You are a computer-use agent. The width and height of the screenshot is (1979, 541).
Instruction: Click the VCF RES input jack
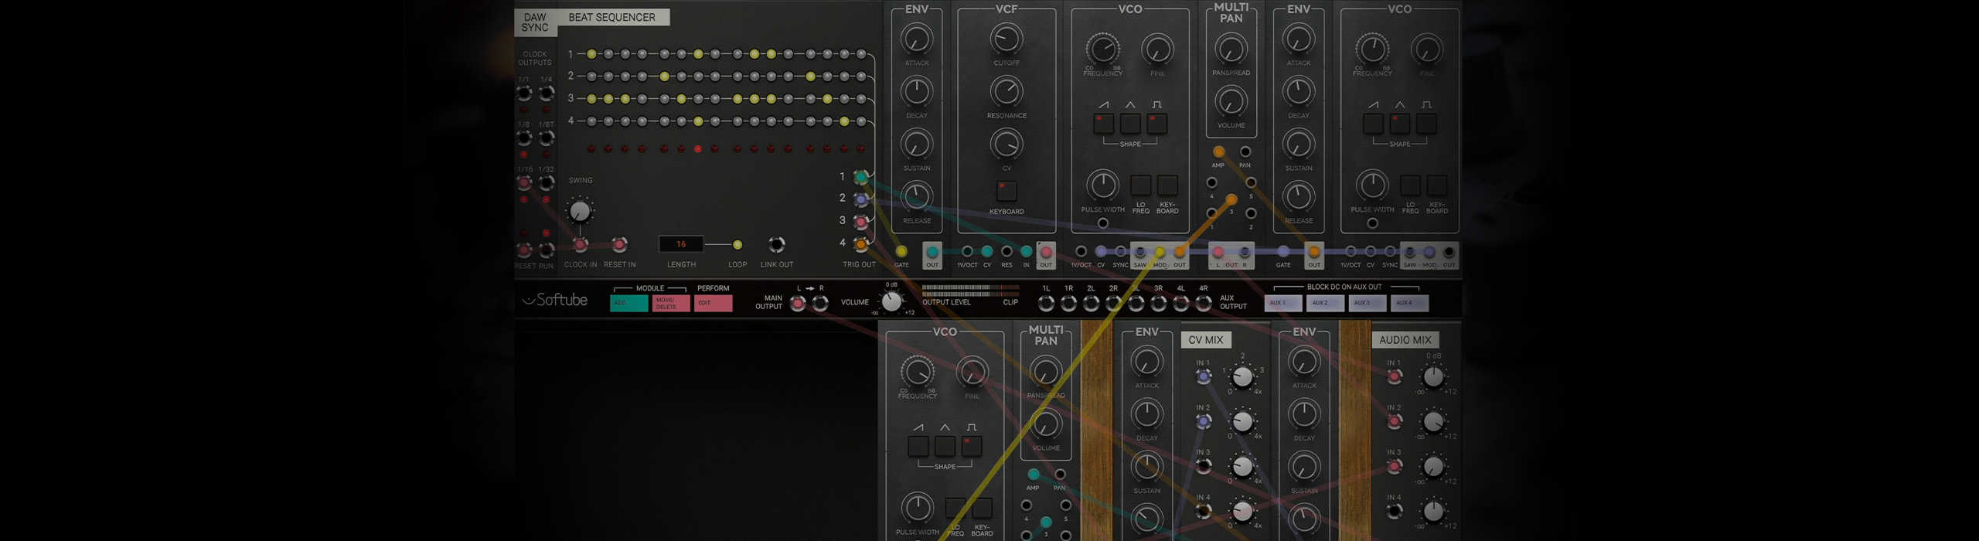coord(1007,251)
